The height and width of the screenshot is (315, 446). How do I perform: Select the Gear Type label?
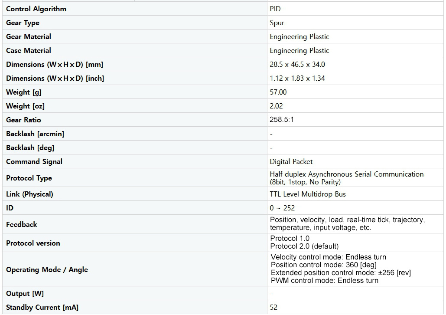click(x=23, y=23)
